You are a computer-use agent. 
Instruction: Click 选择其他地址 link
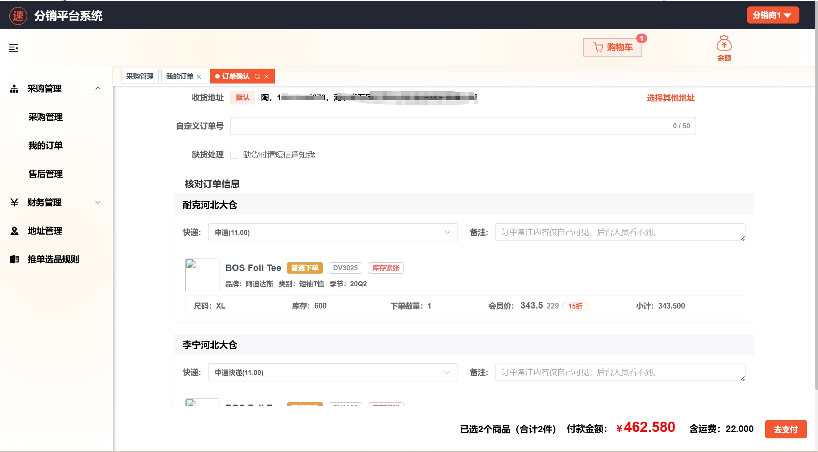click(670, 98)
